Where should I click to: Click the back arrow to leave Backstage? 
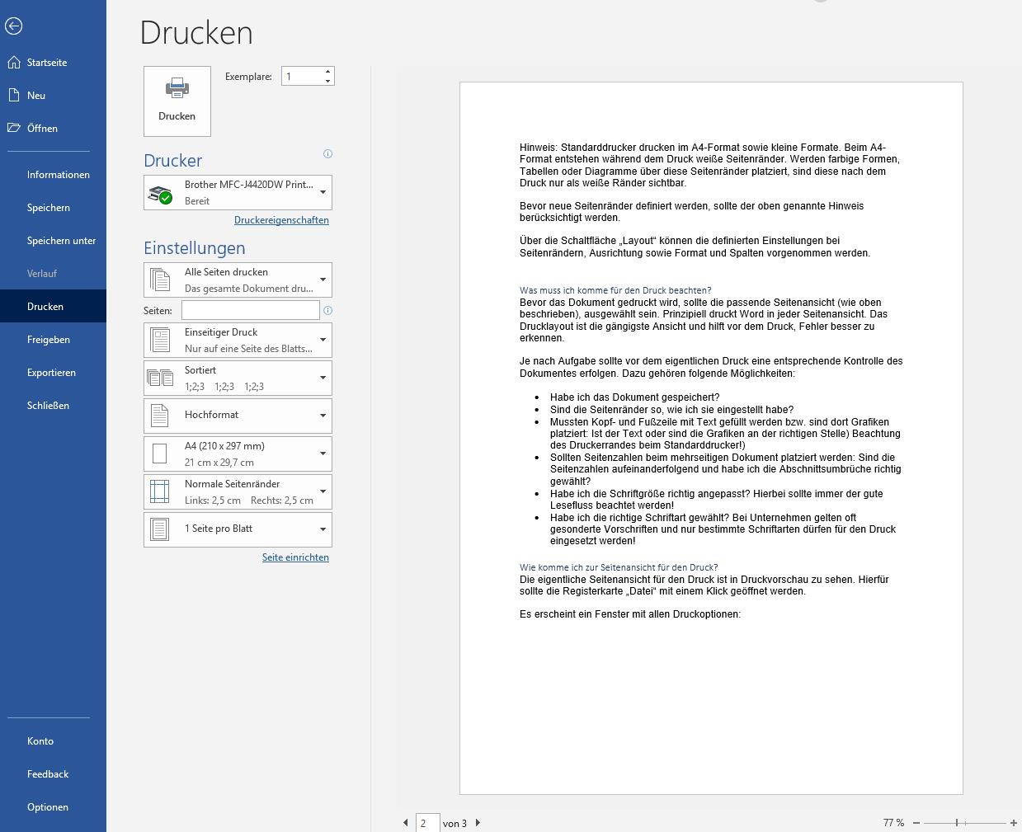pyautogui.click(x=13, y=26)
